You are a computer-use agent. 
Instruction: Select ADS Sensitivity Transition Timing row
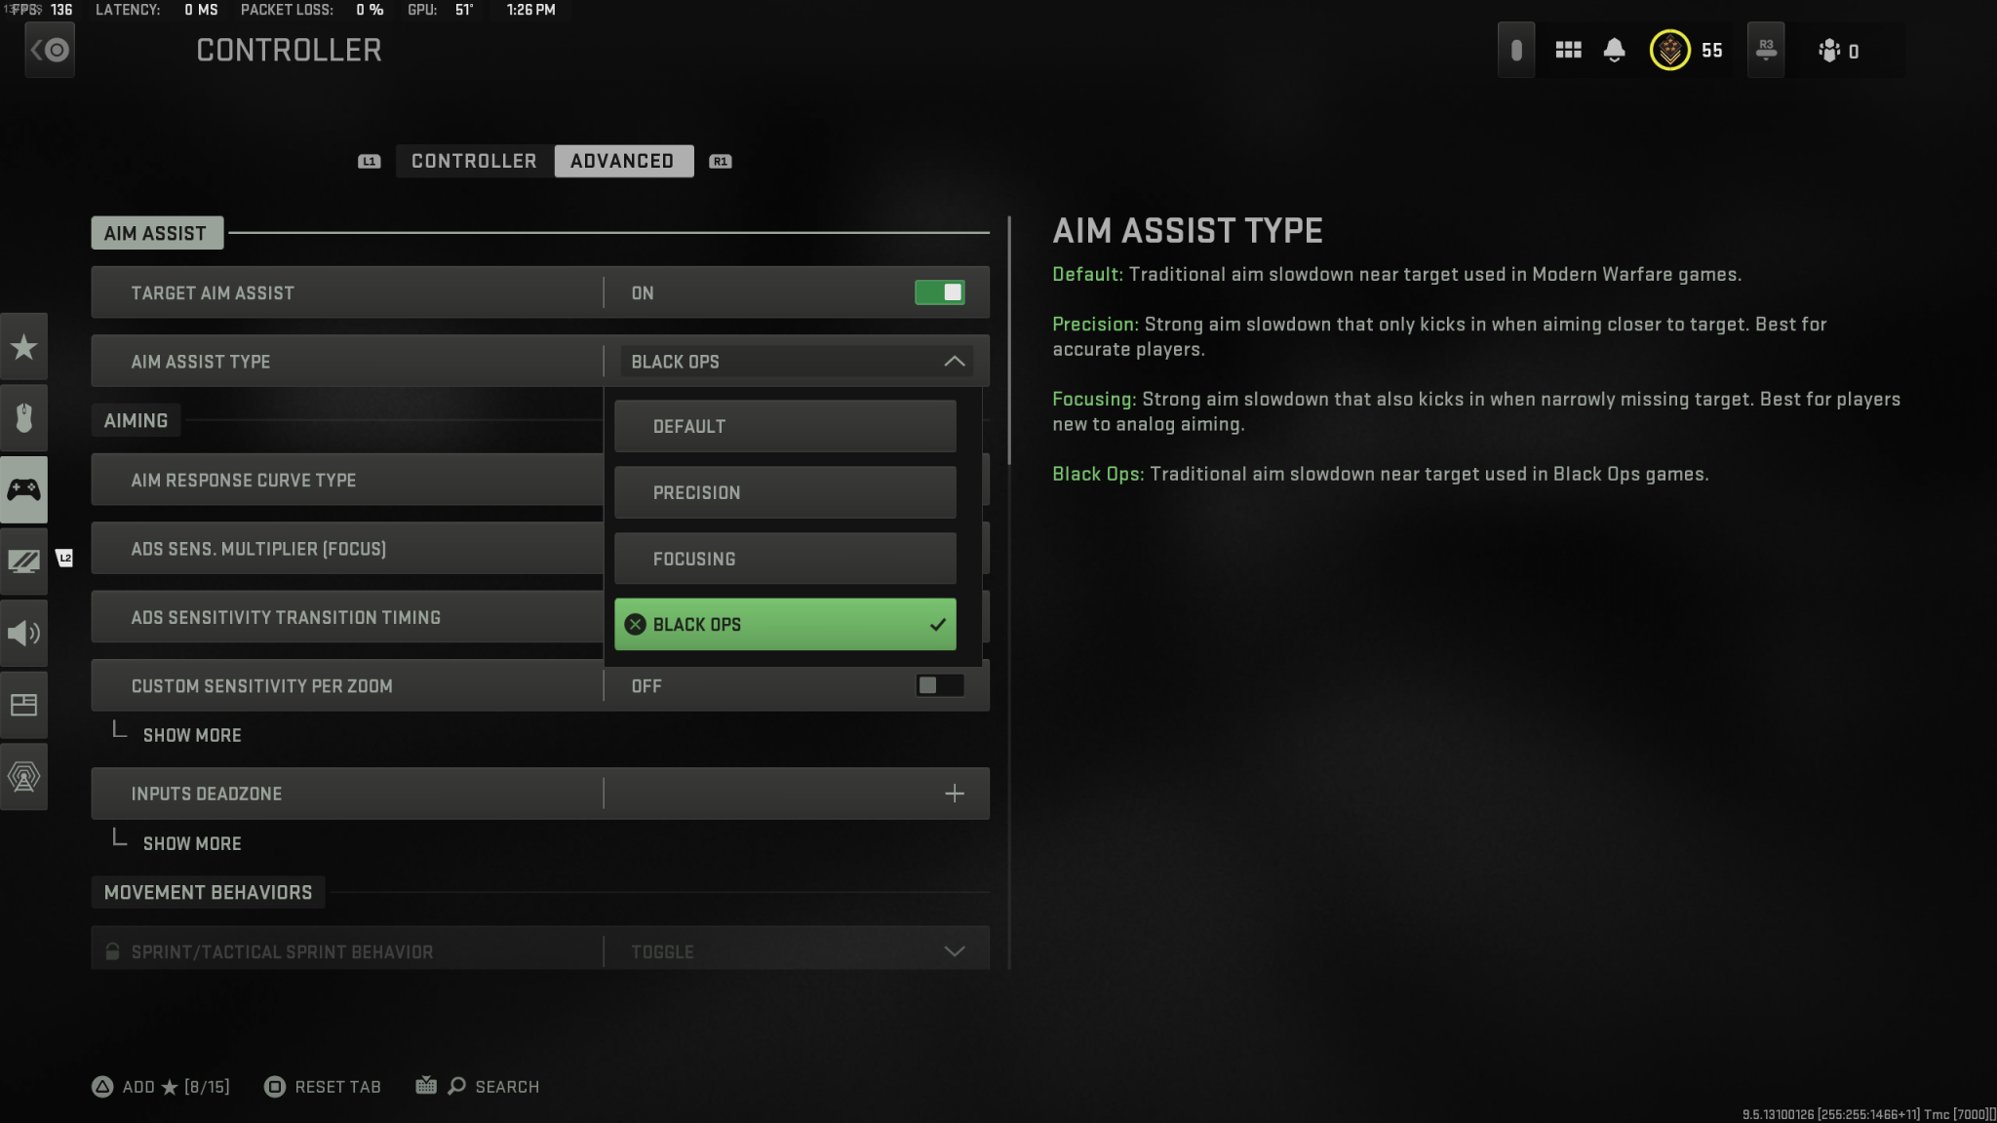[x=347, y=617]
